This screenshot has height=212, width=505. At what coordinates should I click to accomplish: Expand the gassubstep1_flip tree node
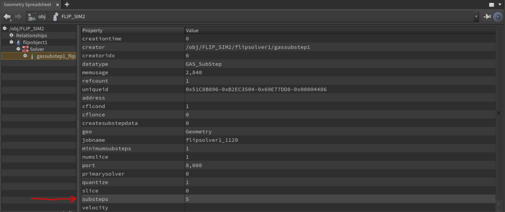pos(25,56)
